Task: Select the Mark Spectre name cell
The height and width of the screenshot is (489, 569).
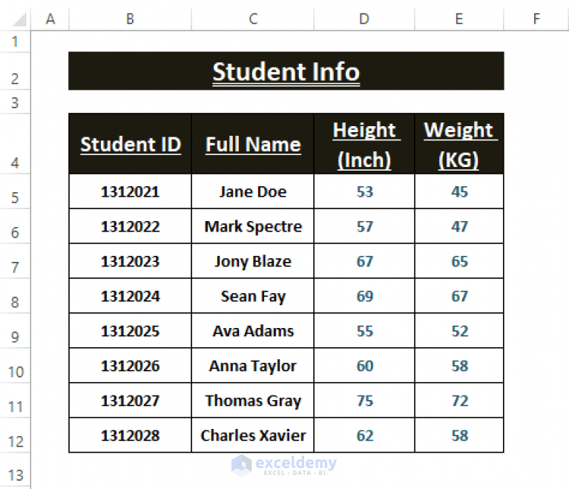Action: pos(252,226)
